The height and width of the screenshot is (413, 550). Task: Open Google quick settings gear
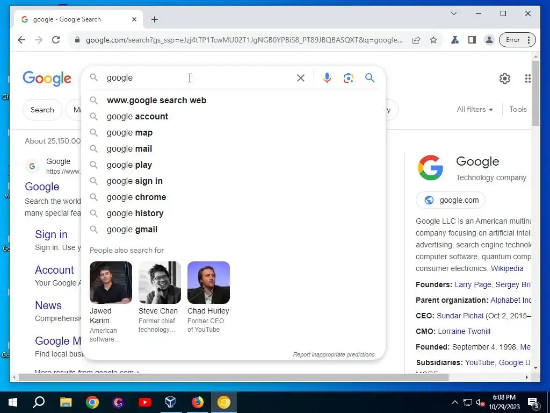pos(505,79)
